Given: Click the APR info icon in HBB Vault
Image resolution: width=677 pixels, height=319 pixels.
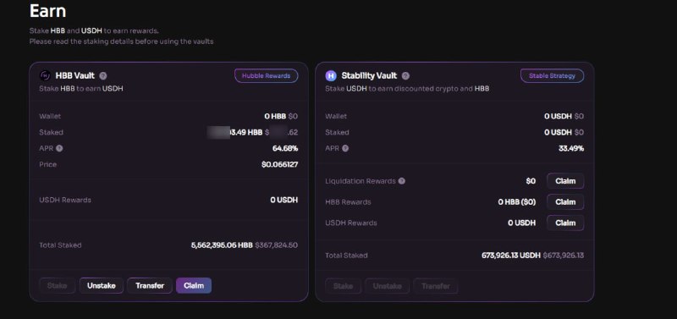Looking at the screenshot, I should 59,148.
